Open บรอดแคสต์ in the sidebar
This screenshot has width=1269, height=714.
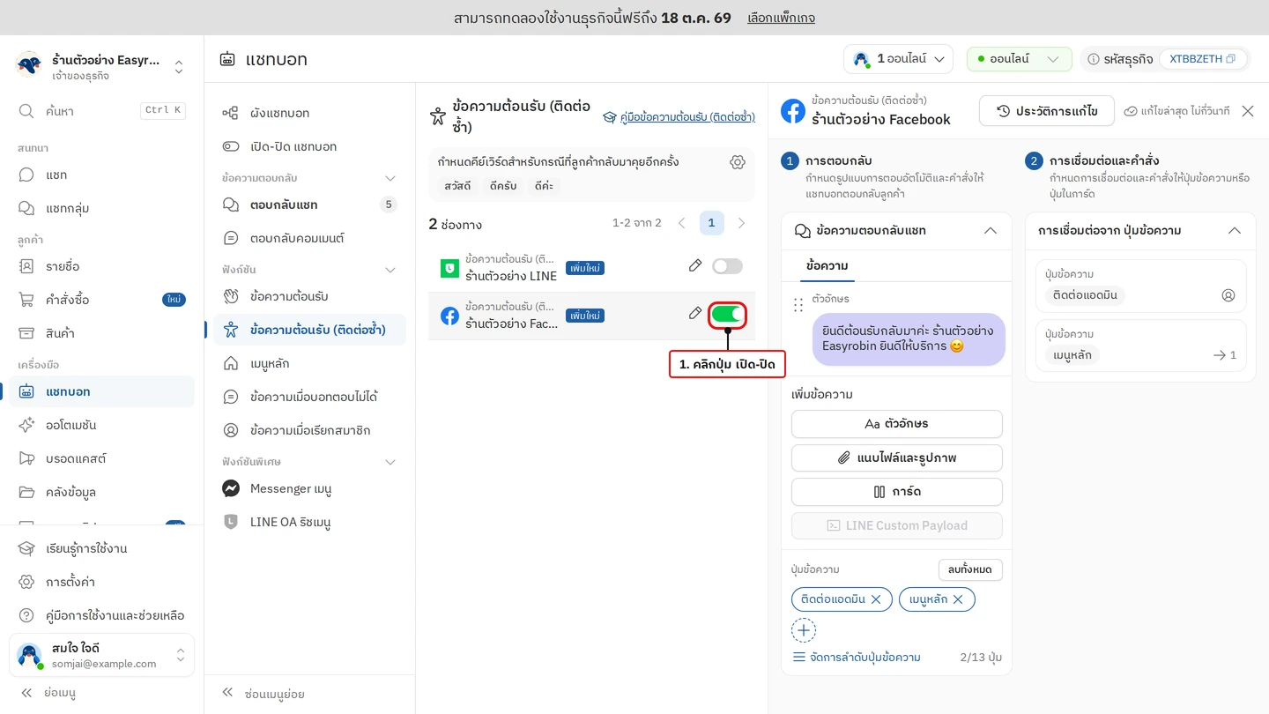pyautogui.click(x=101, y=458)
